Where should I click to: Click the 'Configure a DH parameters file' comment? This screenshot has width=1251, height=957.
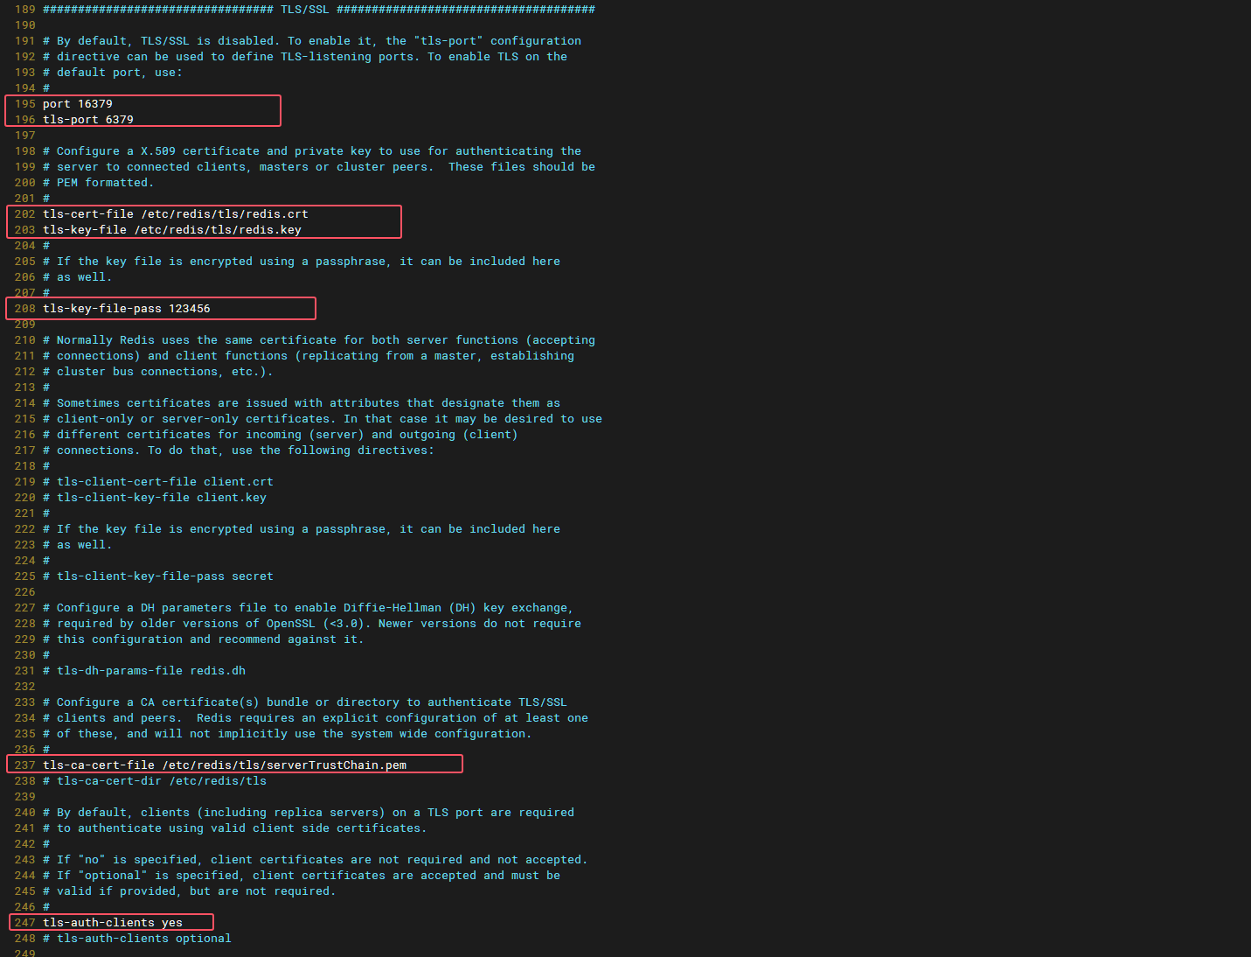[309, 608]
